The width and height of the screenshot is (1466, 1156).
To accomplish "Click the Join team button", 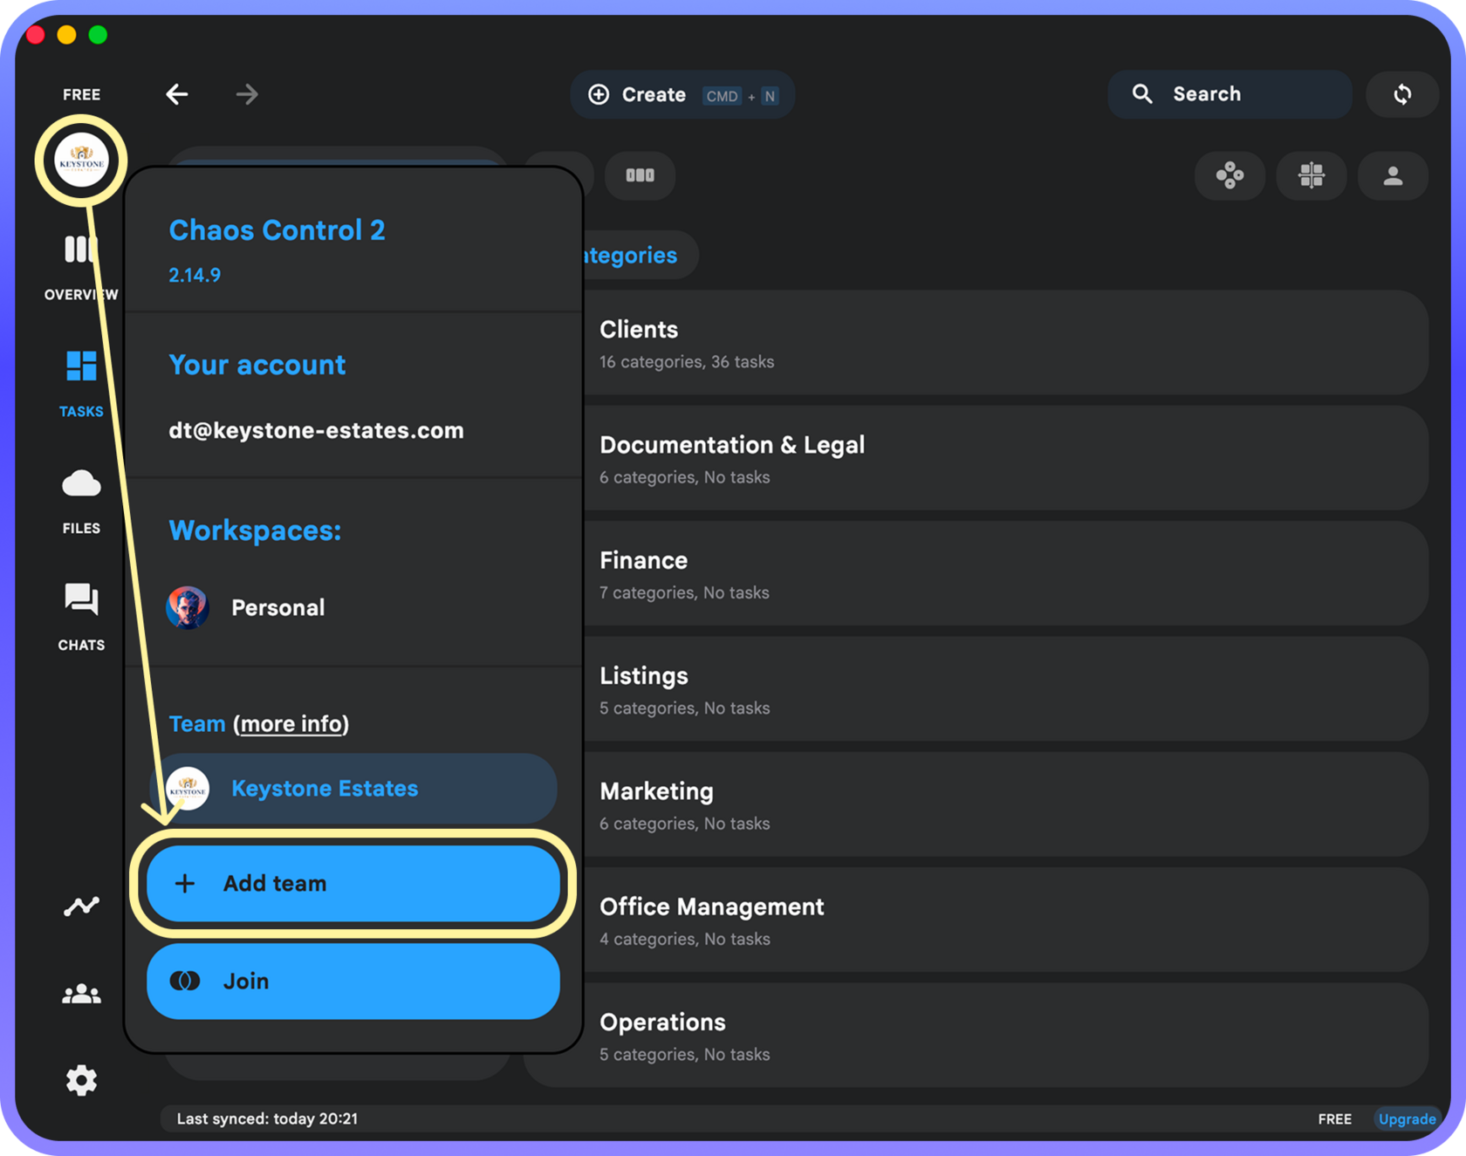I will coord(353,981).
